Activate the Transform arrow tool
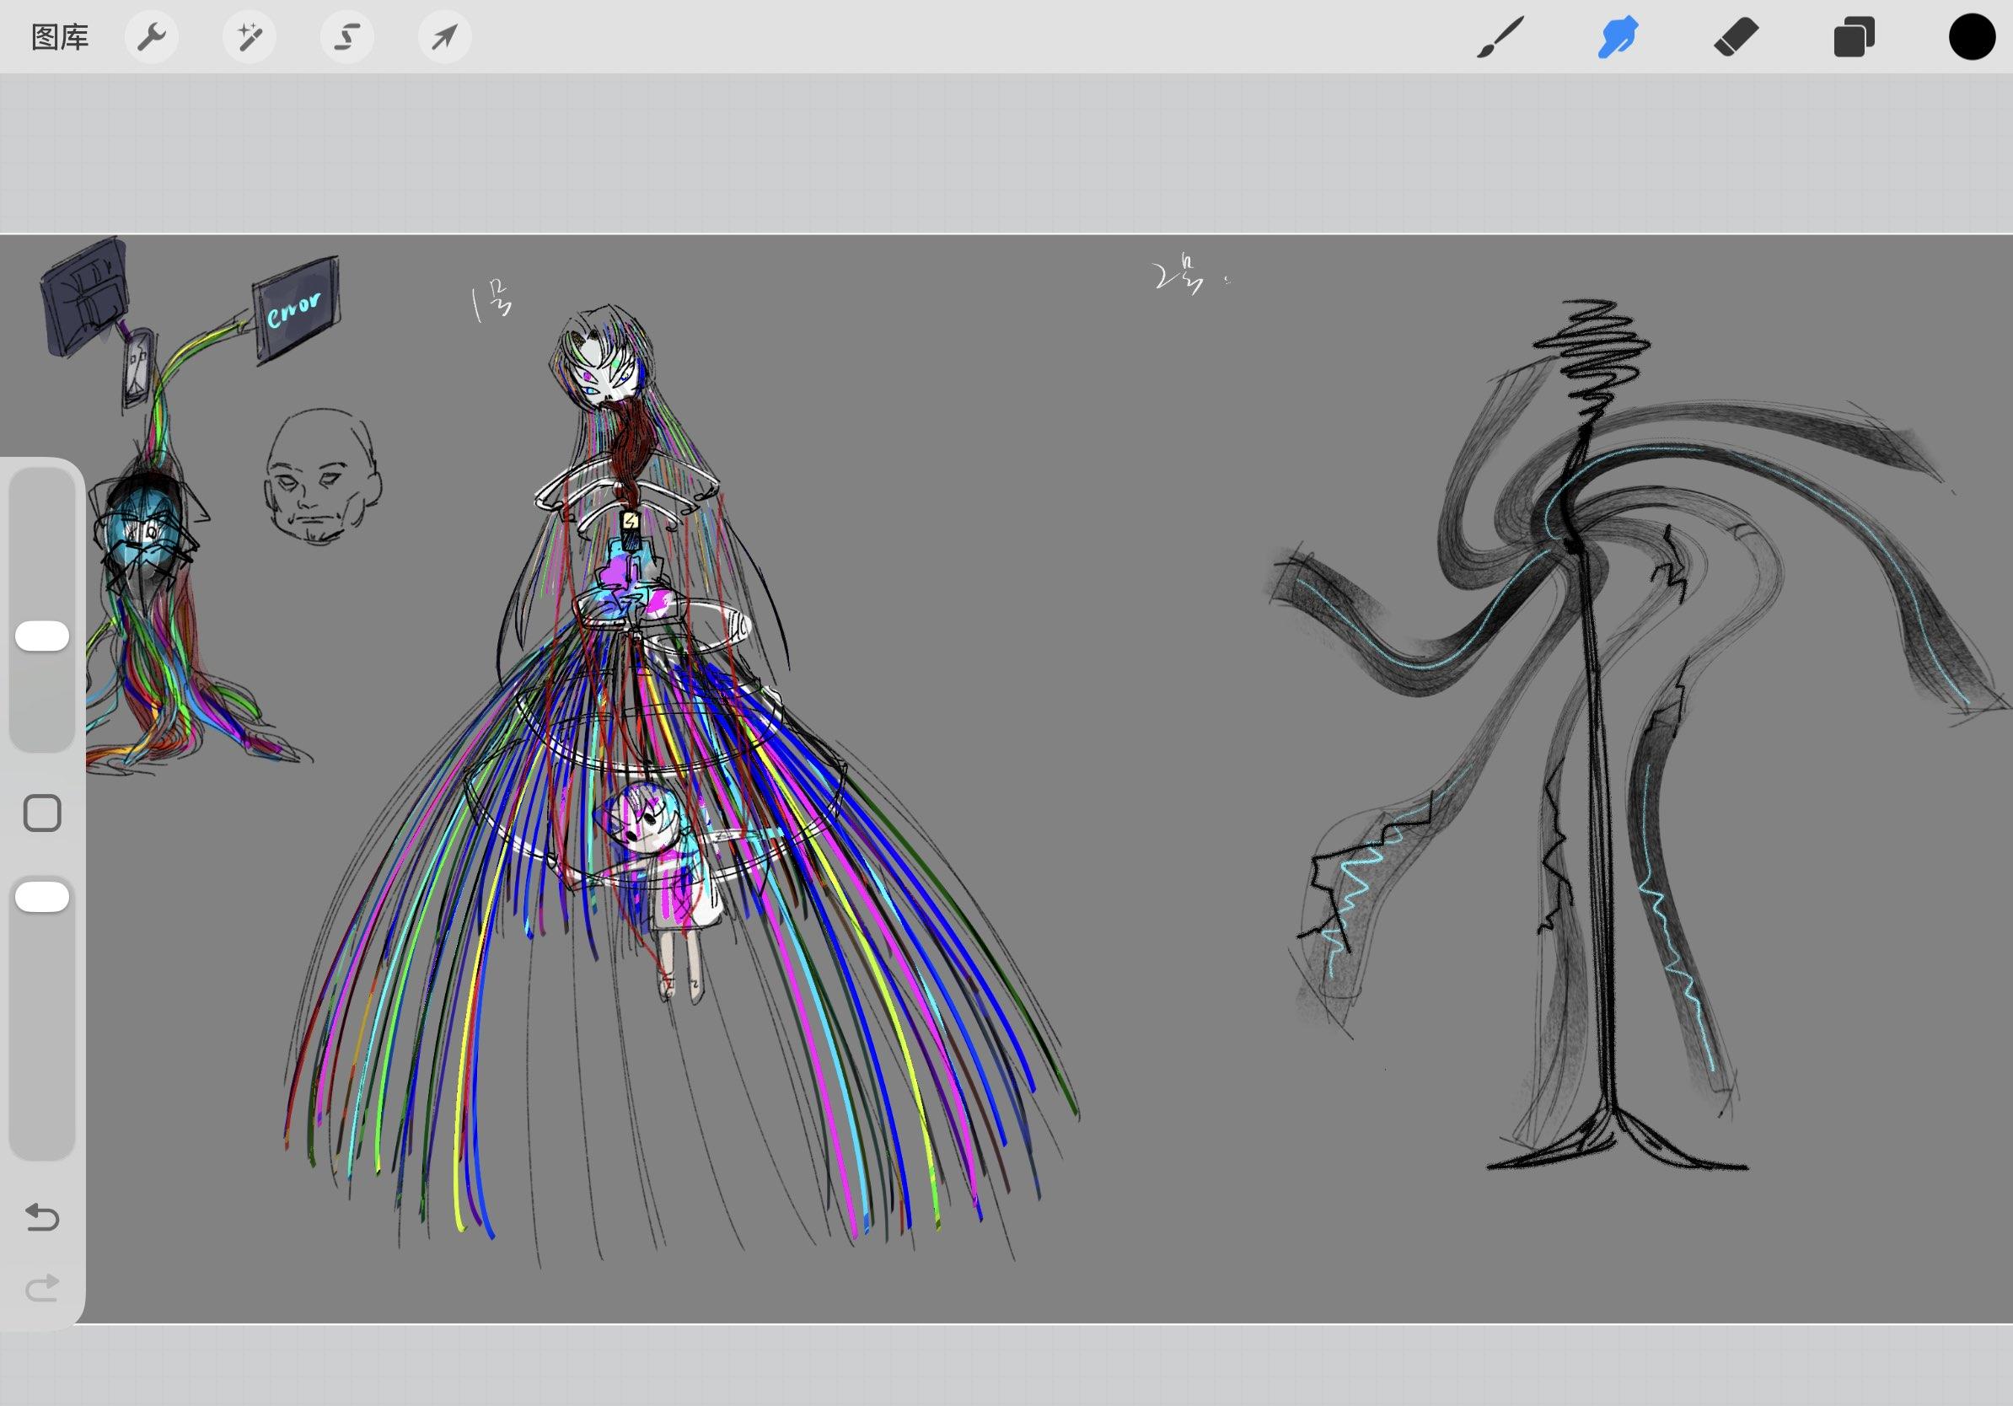The image size is (2013, 1406). tap(444, 38)
